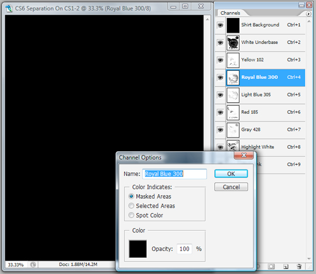This screenshot has width=316, height=274.
Task: Close the Channels panel
Action: (x=309, y=5)
